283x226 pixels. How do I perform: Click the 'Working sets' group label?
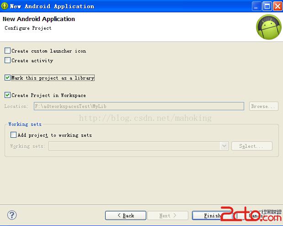click(x=25, y=124)
